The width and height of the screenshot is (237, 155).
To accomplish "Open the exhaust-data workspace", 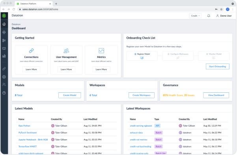I will click(x=136, y=133).
